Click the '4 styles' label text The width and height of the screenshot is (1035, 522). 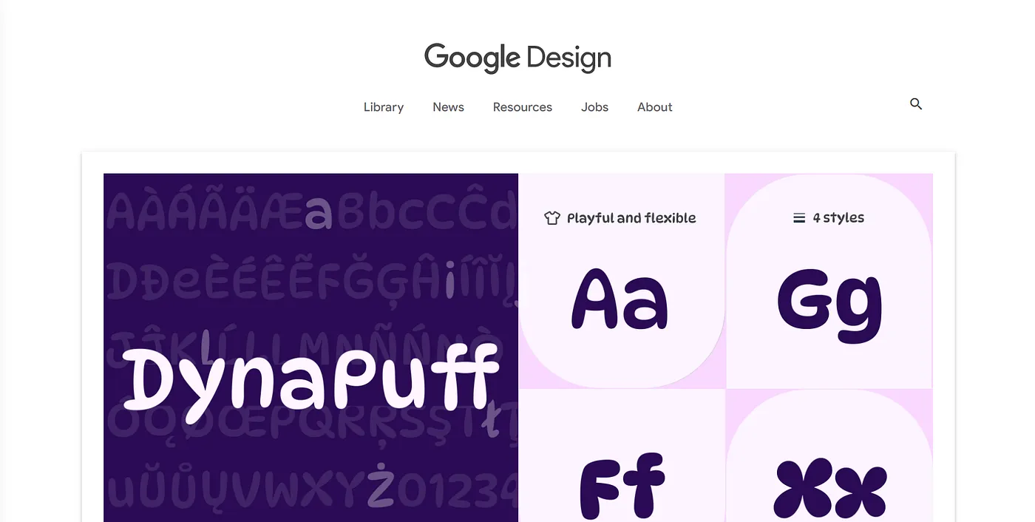pyautogui.click(x=838, y=218)
